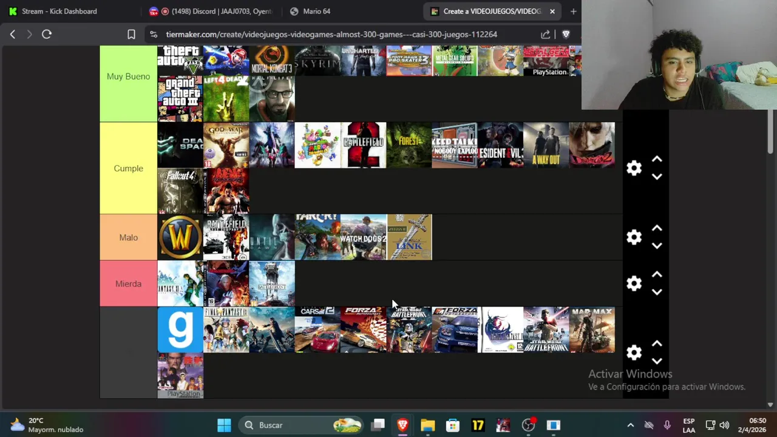The image size is (777, 437).
Task: Select the Skyrim game thumbnail
Action: coord(317,61)
